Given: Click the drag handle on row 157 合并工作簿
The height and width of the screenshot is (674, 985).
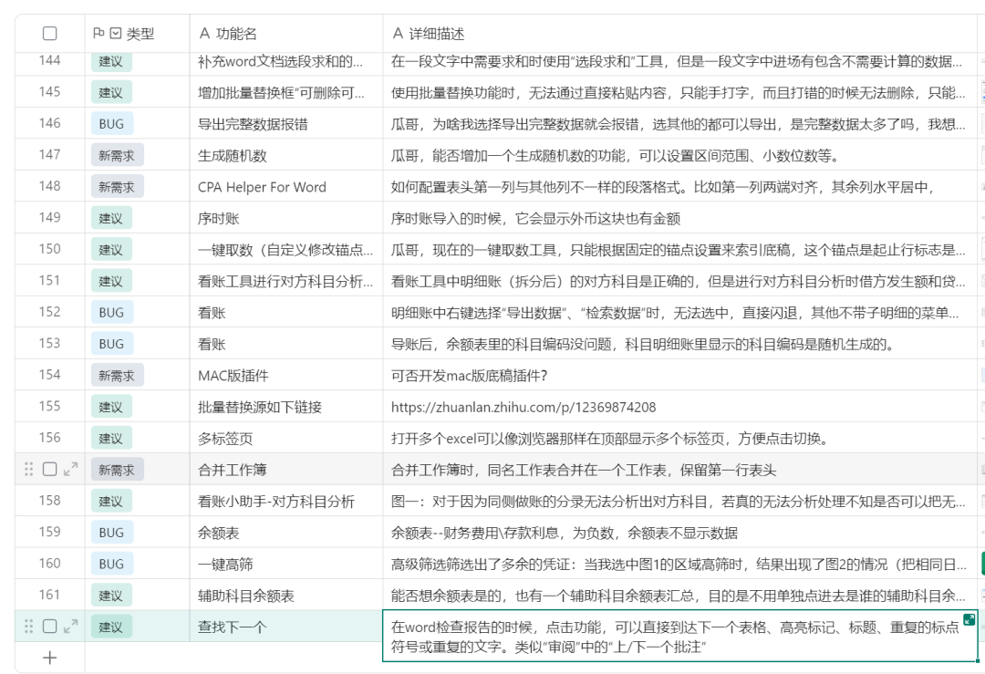Looking at the screenshot, I should click(27, 469).
